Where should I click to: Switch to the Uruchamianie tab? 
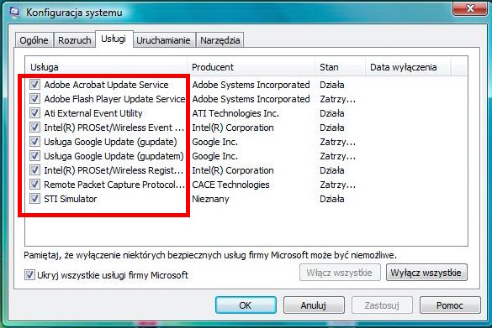163,40
